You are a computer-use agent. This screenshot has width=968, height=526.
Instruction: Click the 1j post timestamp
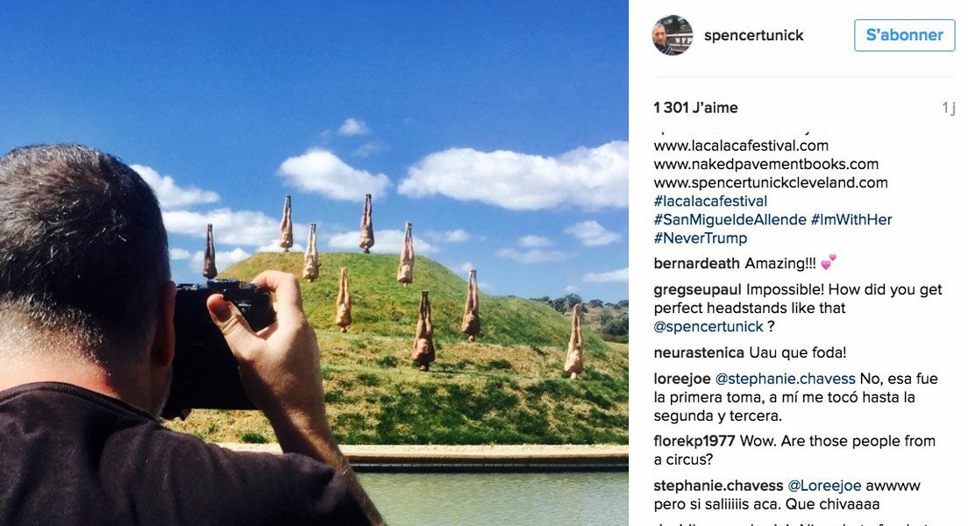(948, 108)
